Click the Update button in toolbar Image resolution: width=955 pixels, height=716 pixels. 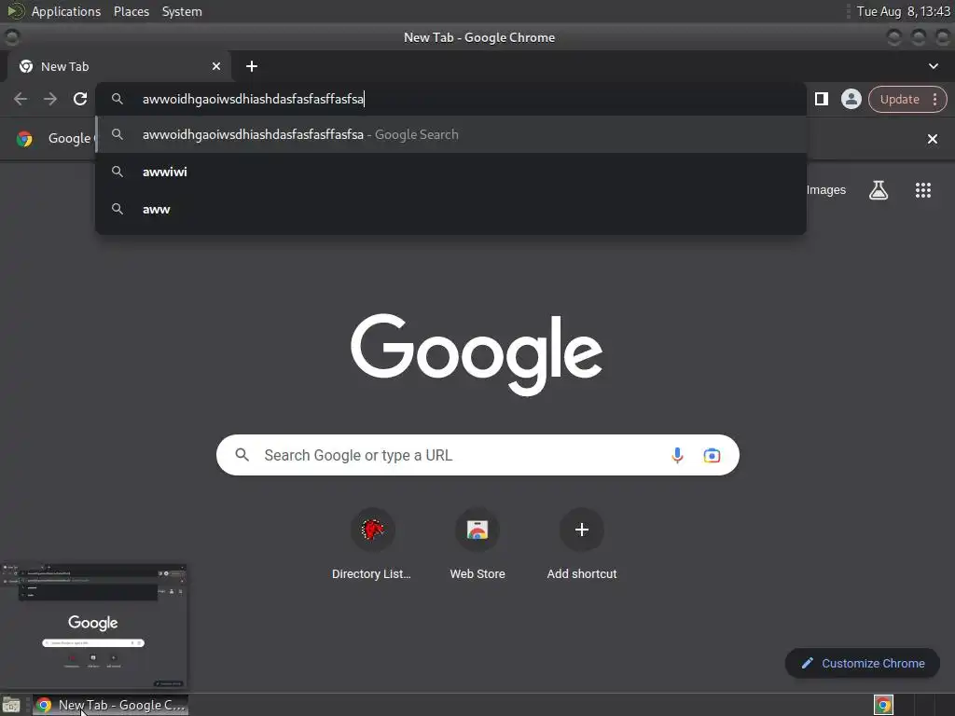tap(899, 99)
